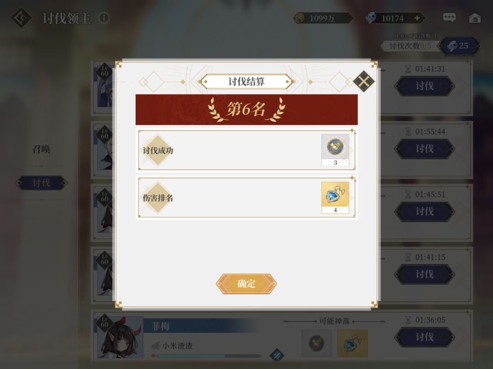Select the 讨伐 tab in sidebar

pos(42,183)
